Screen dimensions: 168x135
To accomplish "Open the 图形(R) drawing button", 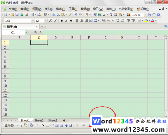I will [x=9, y=125].
